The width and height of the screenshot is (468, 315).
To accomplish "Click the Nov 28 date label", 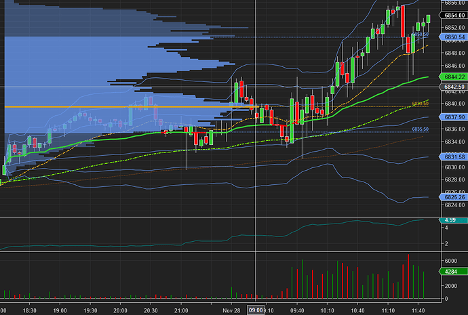I will (233, 309).
